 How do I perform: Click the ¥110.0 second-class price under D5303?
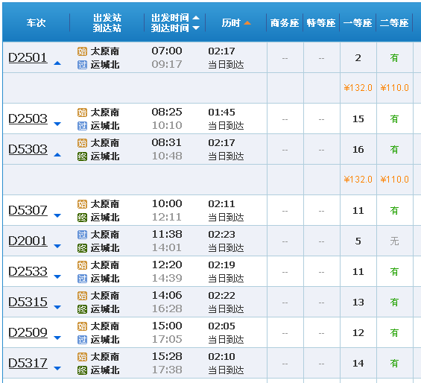point(394,179)
